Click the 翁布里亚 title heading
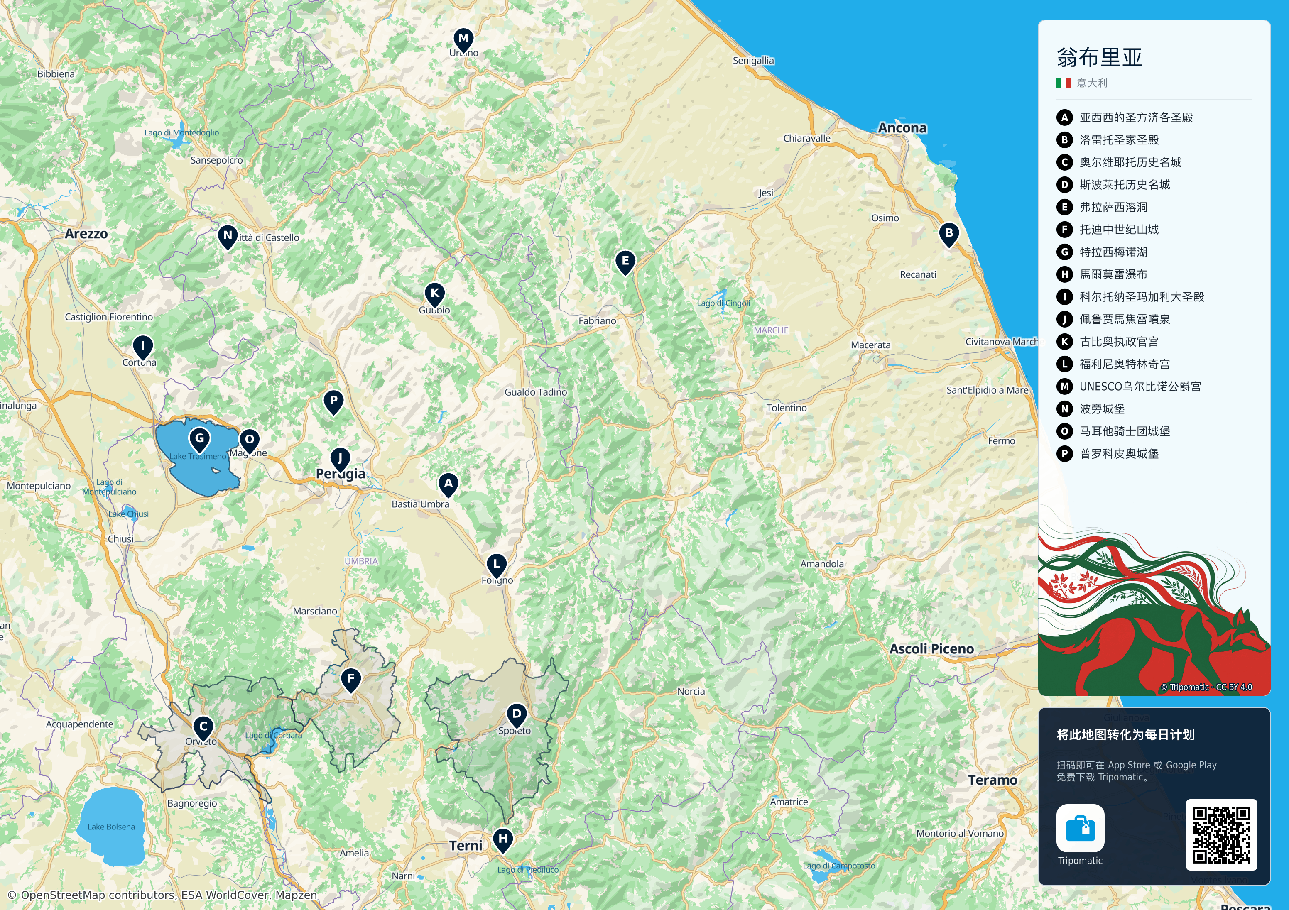 (x=1099, y=57)
